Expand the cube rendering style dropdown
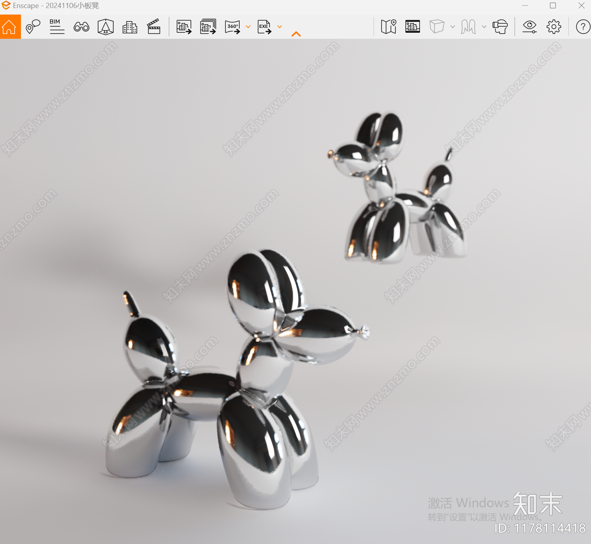This screenshot has width=591, height=544. (x=453, y=27)
